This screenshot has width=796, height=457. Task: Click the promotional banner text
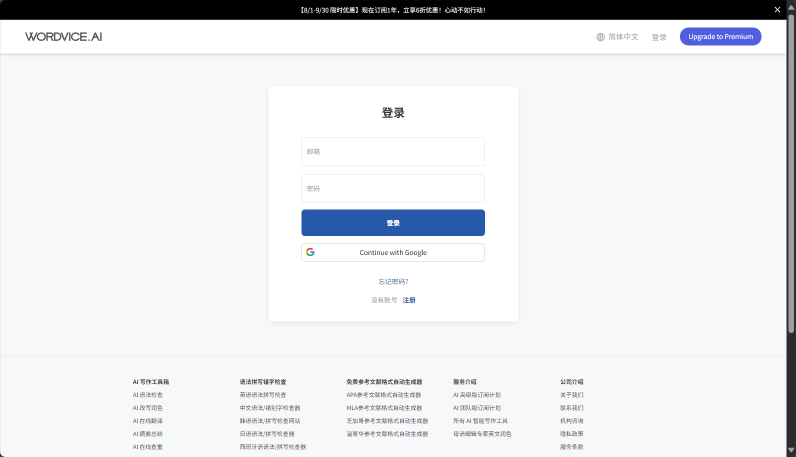392,10
